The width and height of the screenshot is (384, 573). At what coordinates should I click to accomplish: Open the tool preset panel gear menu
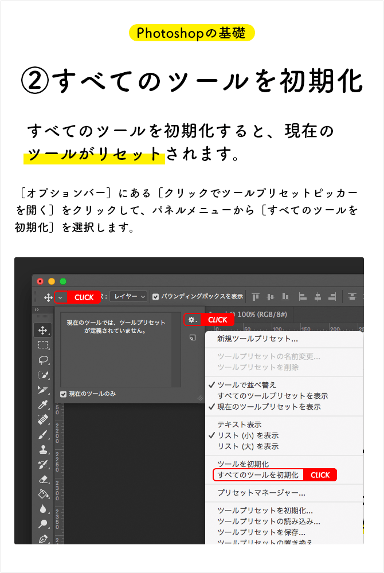pyautogui.click(x=192, y=320)
